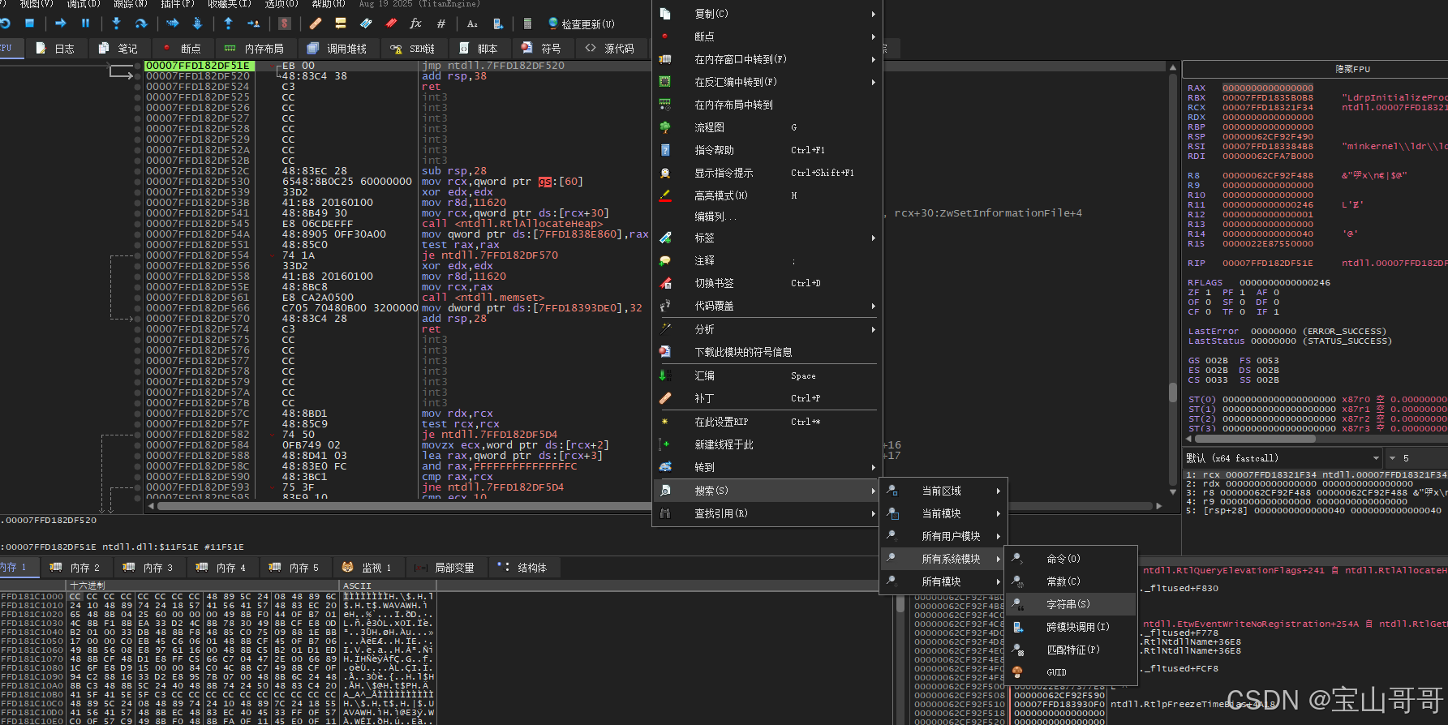Toggle breakpoint bullet at address 00007FFD182DF57C
Image resolution: width=1448 pixels, height=725 pixels.
point(138,414)
